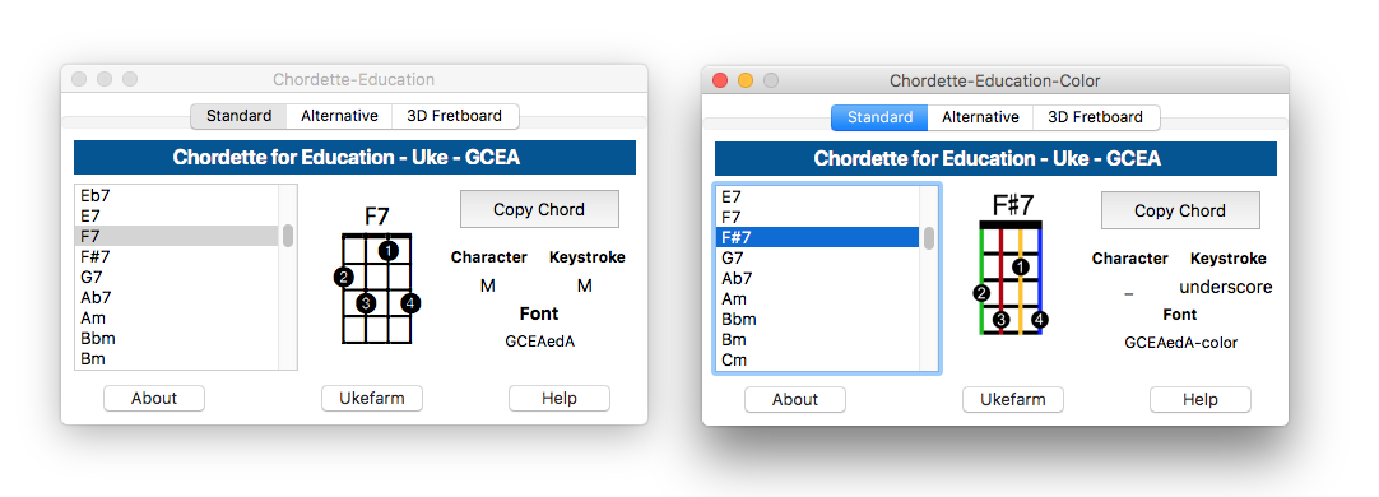The width and height of the screenshot is (1379, 497).
Task: Select G7 in the Chordette-Education-Color chord list
Action: pos(733,258)
